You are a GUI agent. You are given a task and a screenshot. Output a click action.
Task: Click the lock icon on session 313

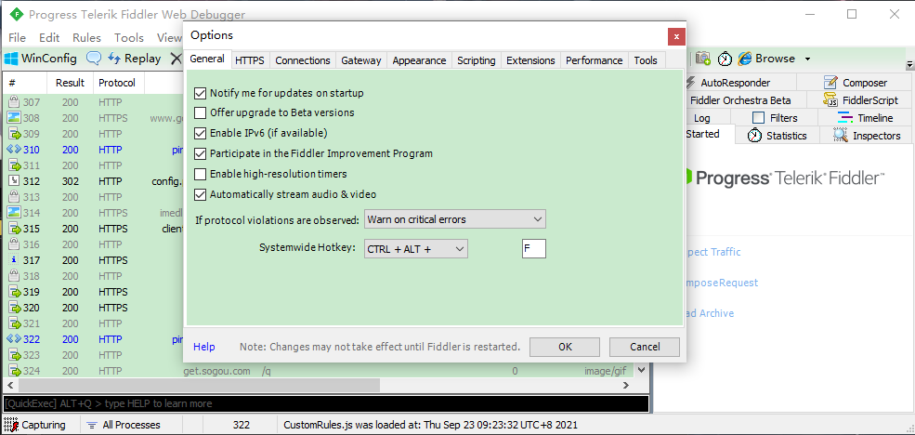point(13,197)
